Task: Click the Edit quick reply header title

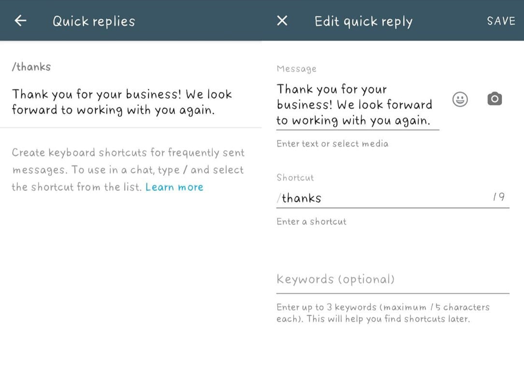Action: pyautogui.click(x=363, y=21)
